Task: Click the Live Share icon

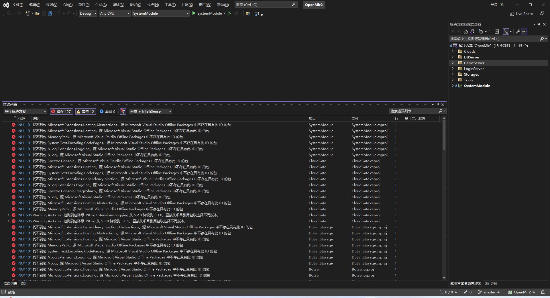Action: (x=512, y=14)
